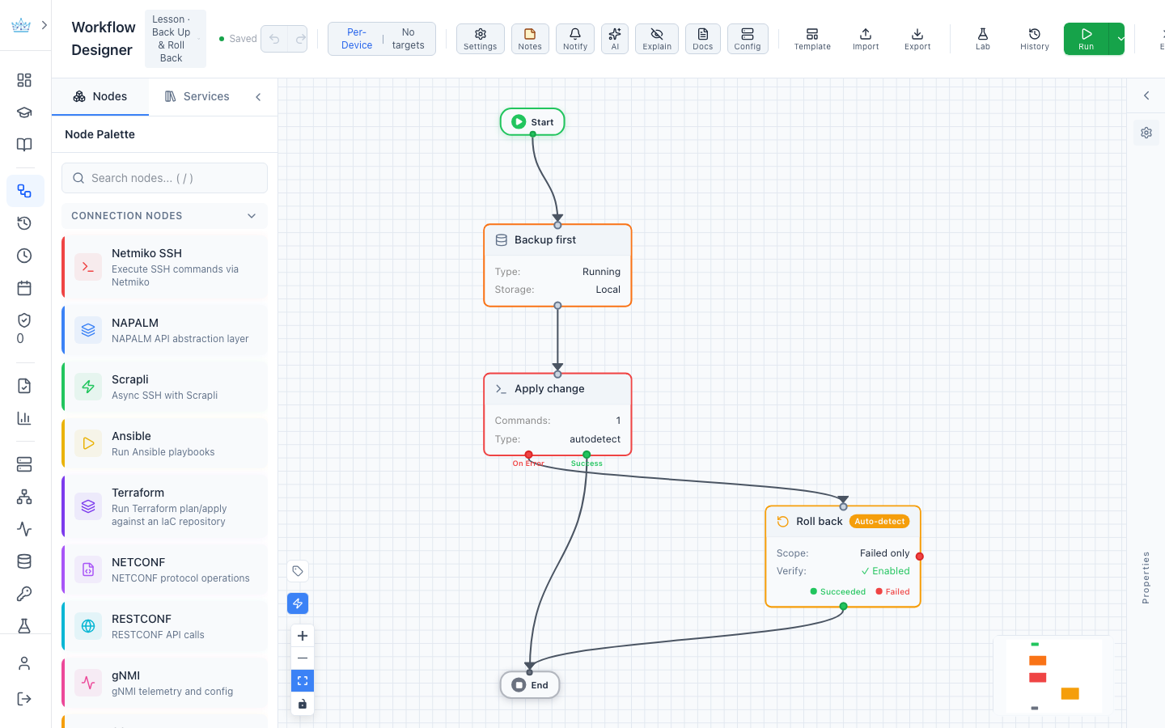Redo the last change
Viewport: 1165px width, 728px height.
click(x=299, y=39)
